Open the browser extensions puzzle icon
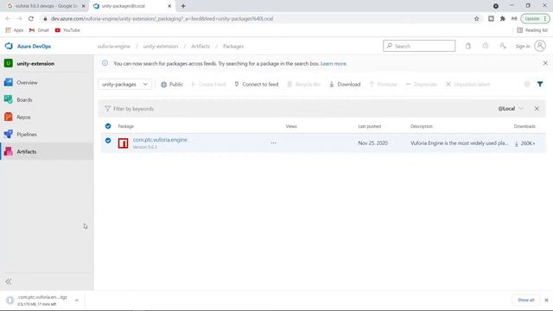The height and width of the screenshot is (311, 553). [502, 19]
